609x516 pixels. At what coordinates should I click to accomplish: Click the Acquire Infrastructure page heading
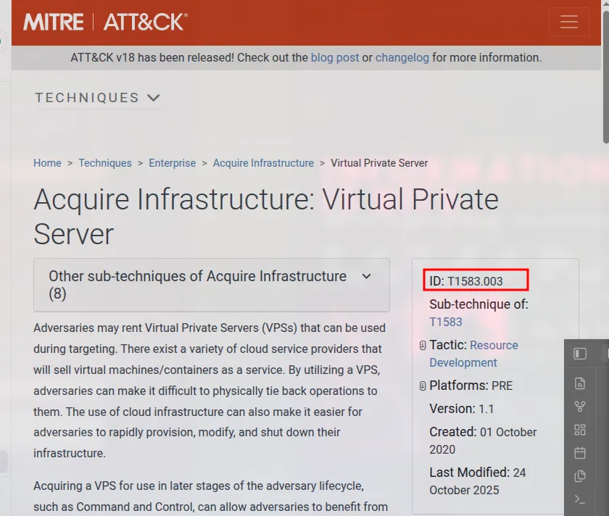266,216
